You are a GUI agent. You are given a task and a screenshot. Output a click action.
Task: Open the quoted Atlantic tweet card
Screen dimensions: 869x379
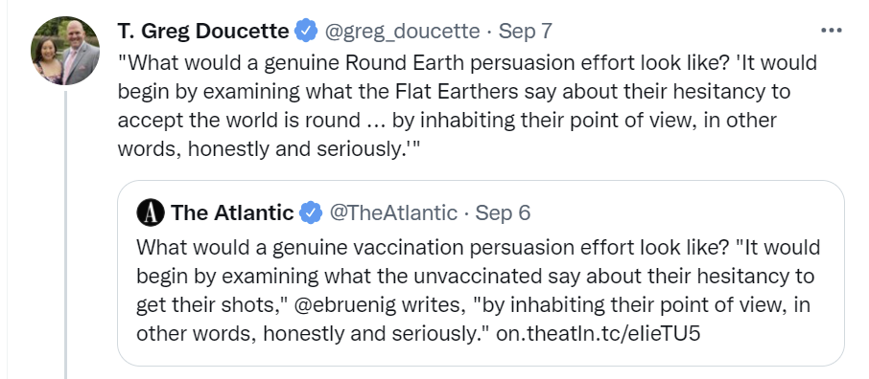(481, 273)
